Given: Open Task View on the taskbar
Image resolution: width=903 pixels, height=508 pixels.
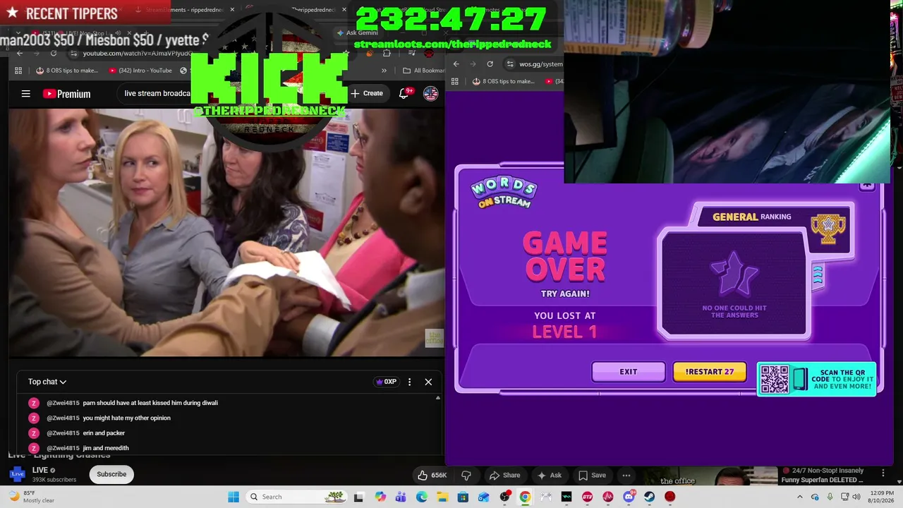Looking at the screenshot, I should tap(358, 497).
